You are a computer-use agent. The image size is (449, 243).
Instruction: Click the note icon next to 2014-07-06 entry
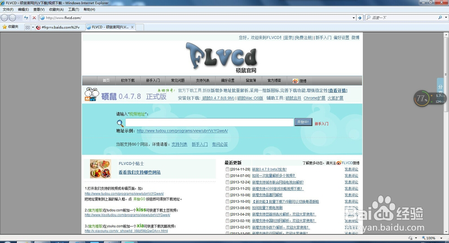pyautogui.click(x=227, y=176)
